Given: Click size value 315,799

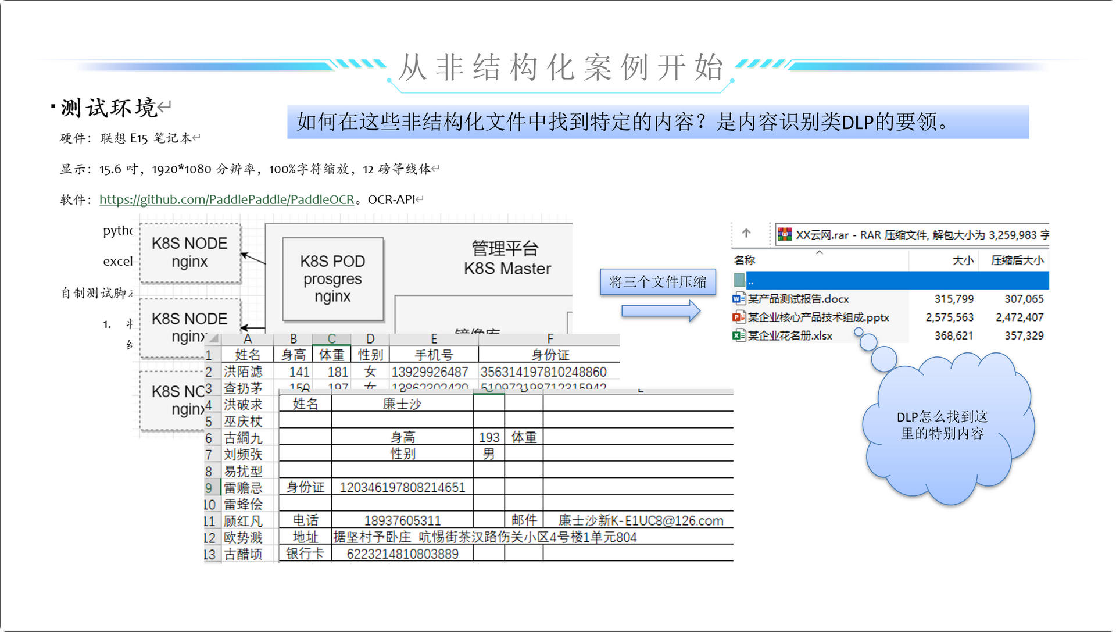Looking at the screenshot, I should tap(954, 299).
